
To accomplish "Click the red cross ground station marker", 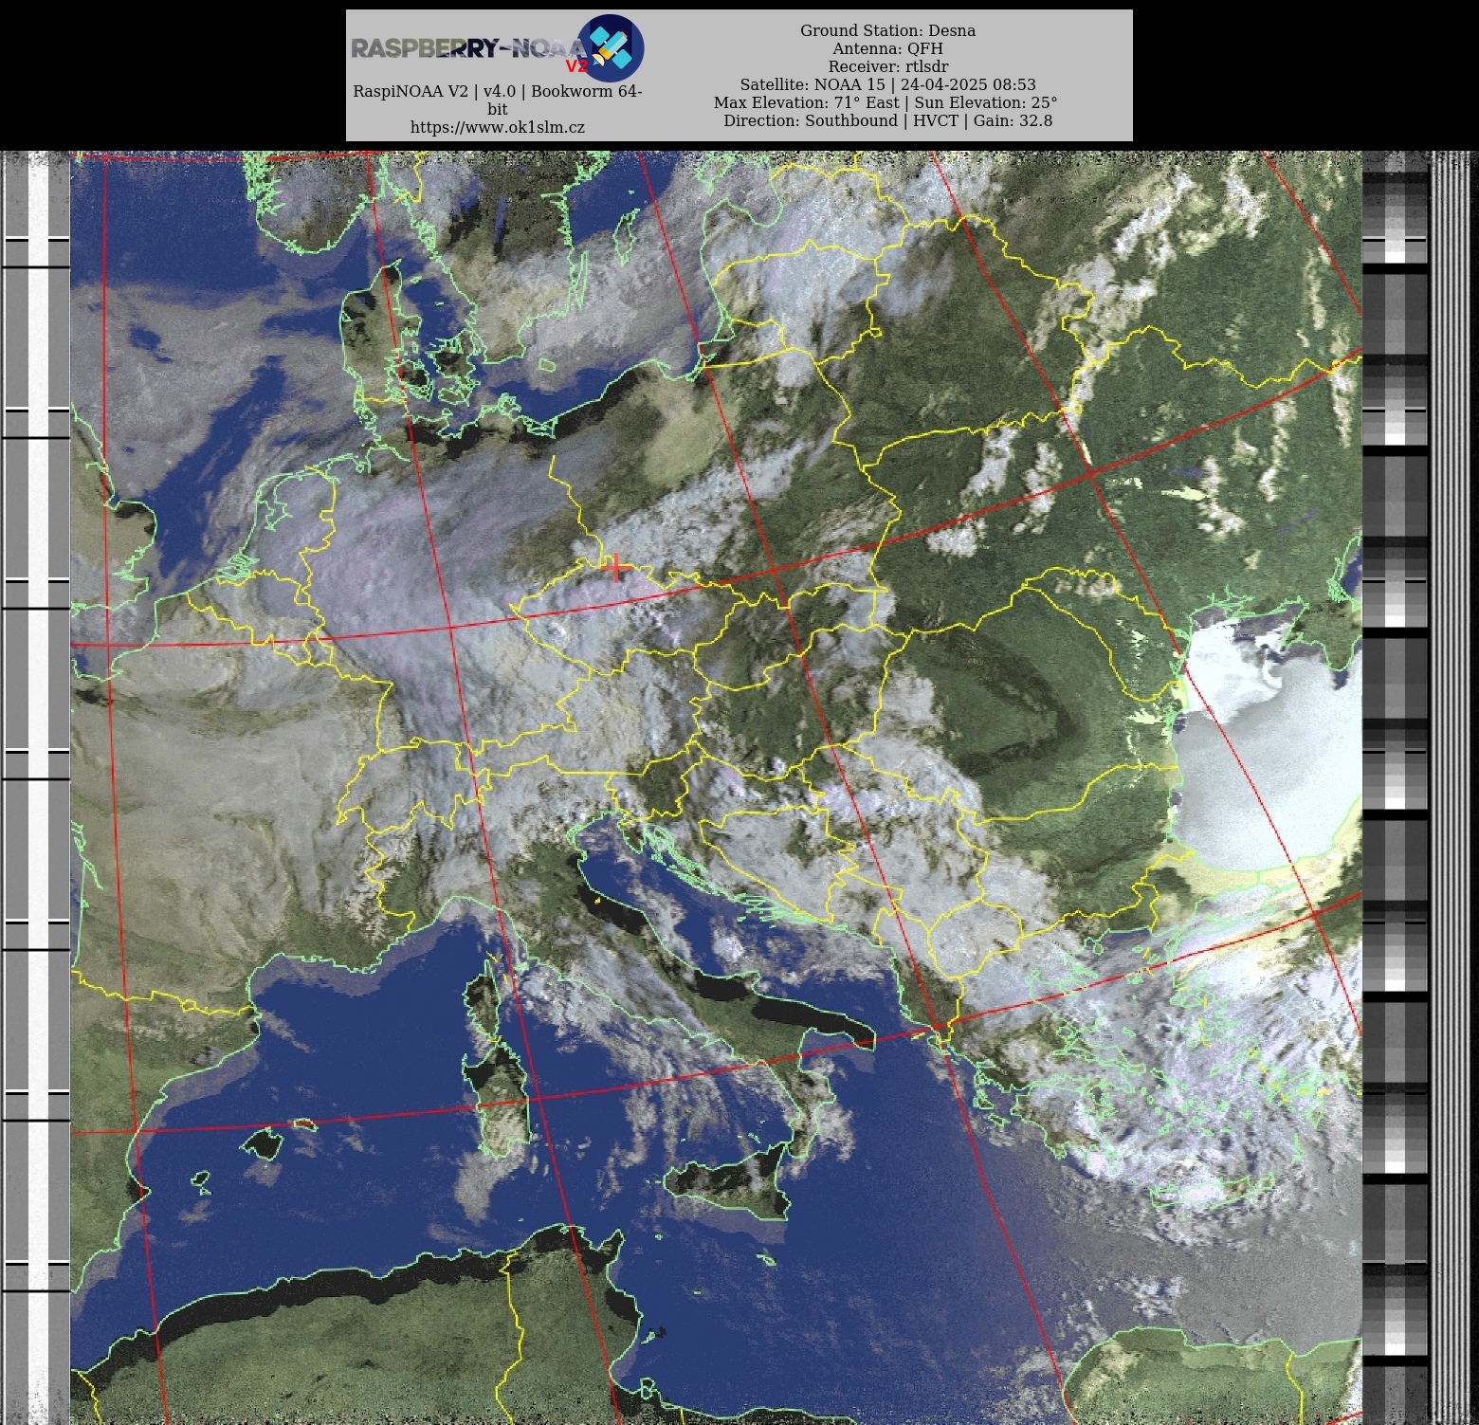I will [x=616, y=568].
